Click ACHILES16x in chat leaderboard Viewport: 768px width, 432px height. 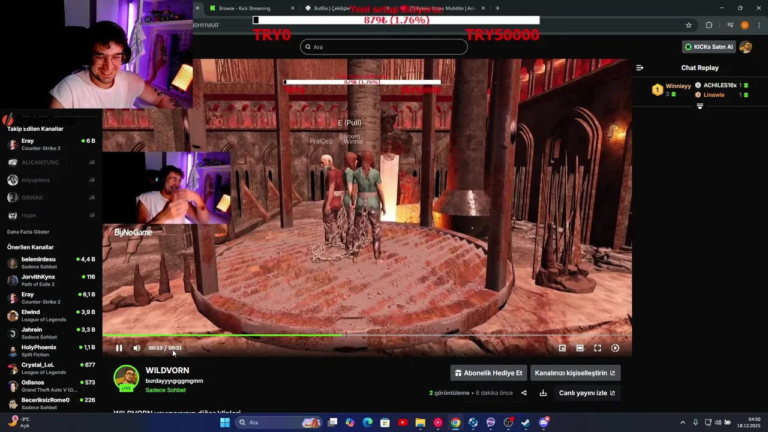[720, 85]
